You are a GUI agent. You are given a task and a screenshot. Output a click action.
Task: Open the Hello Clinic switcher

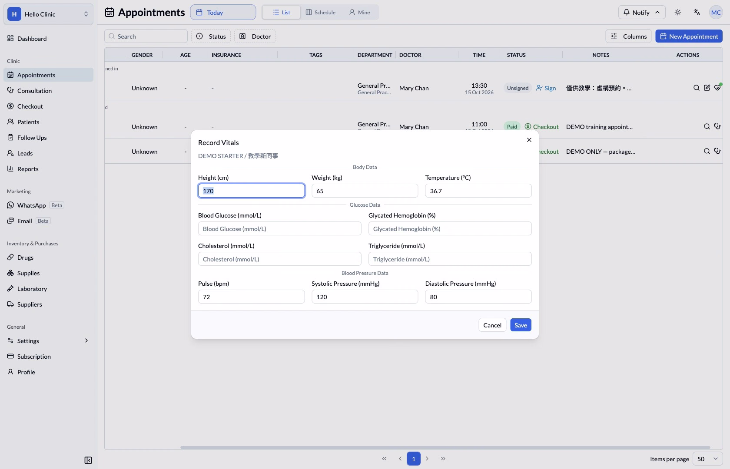click(48, 14)
